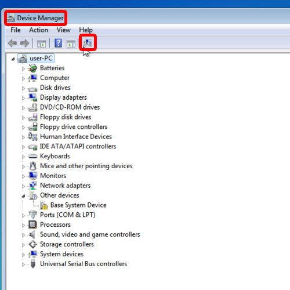Collapse the user-PC root node
Image resolution: width=290 pixels, height=290 pixels.
pyautogui.click(x=13, y=59)
